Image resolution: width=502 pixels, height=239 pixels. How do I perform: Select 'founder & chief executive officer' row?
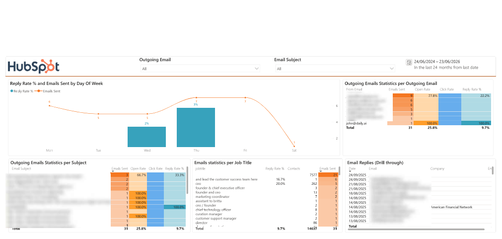[266, 188]
